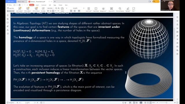Open thumbnails panel in left sidebar
The width and height of the screenshot is (185, 104).
pyautogui.click(x=8, y=19)
